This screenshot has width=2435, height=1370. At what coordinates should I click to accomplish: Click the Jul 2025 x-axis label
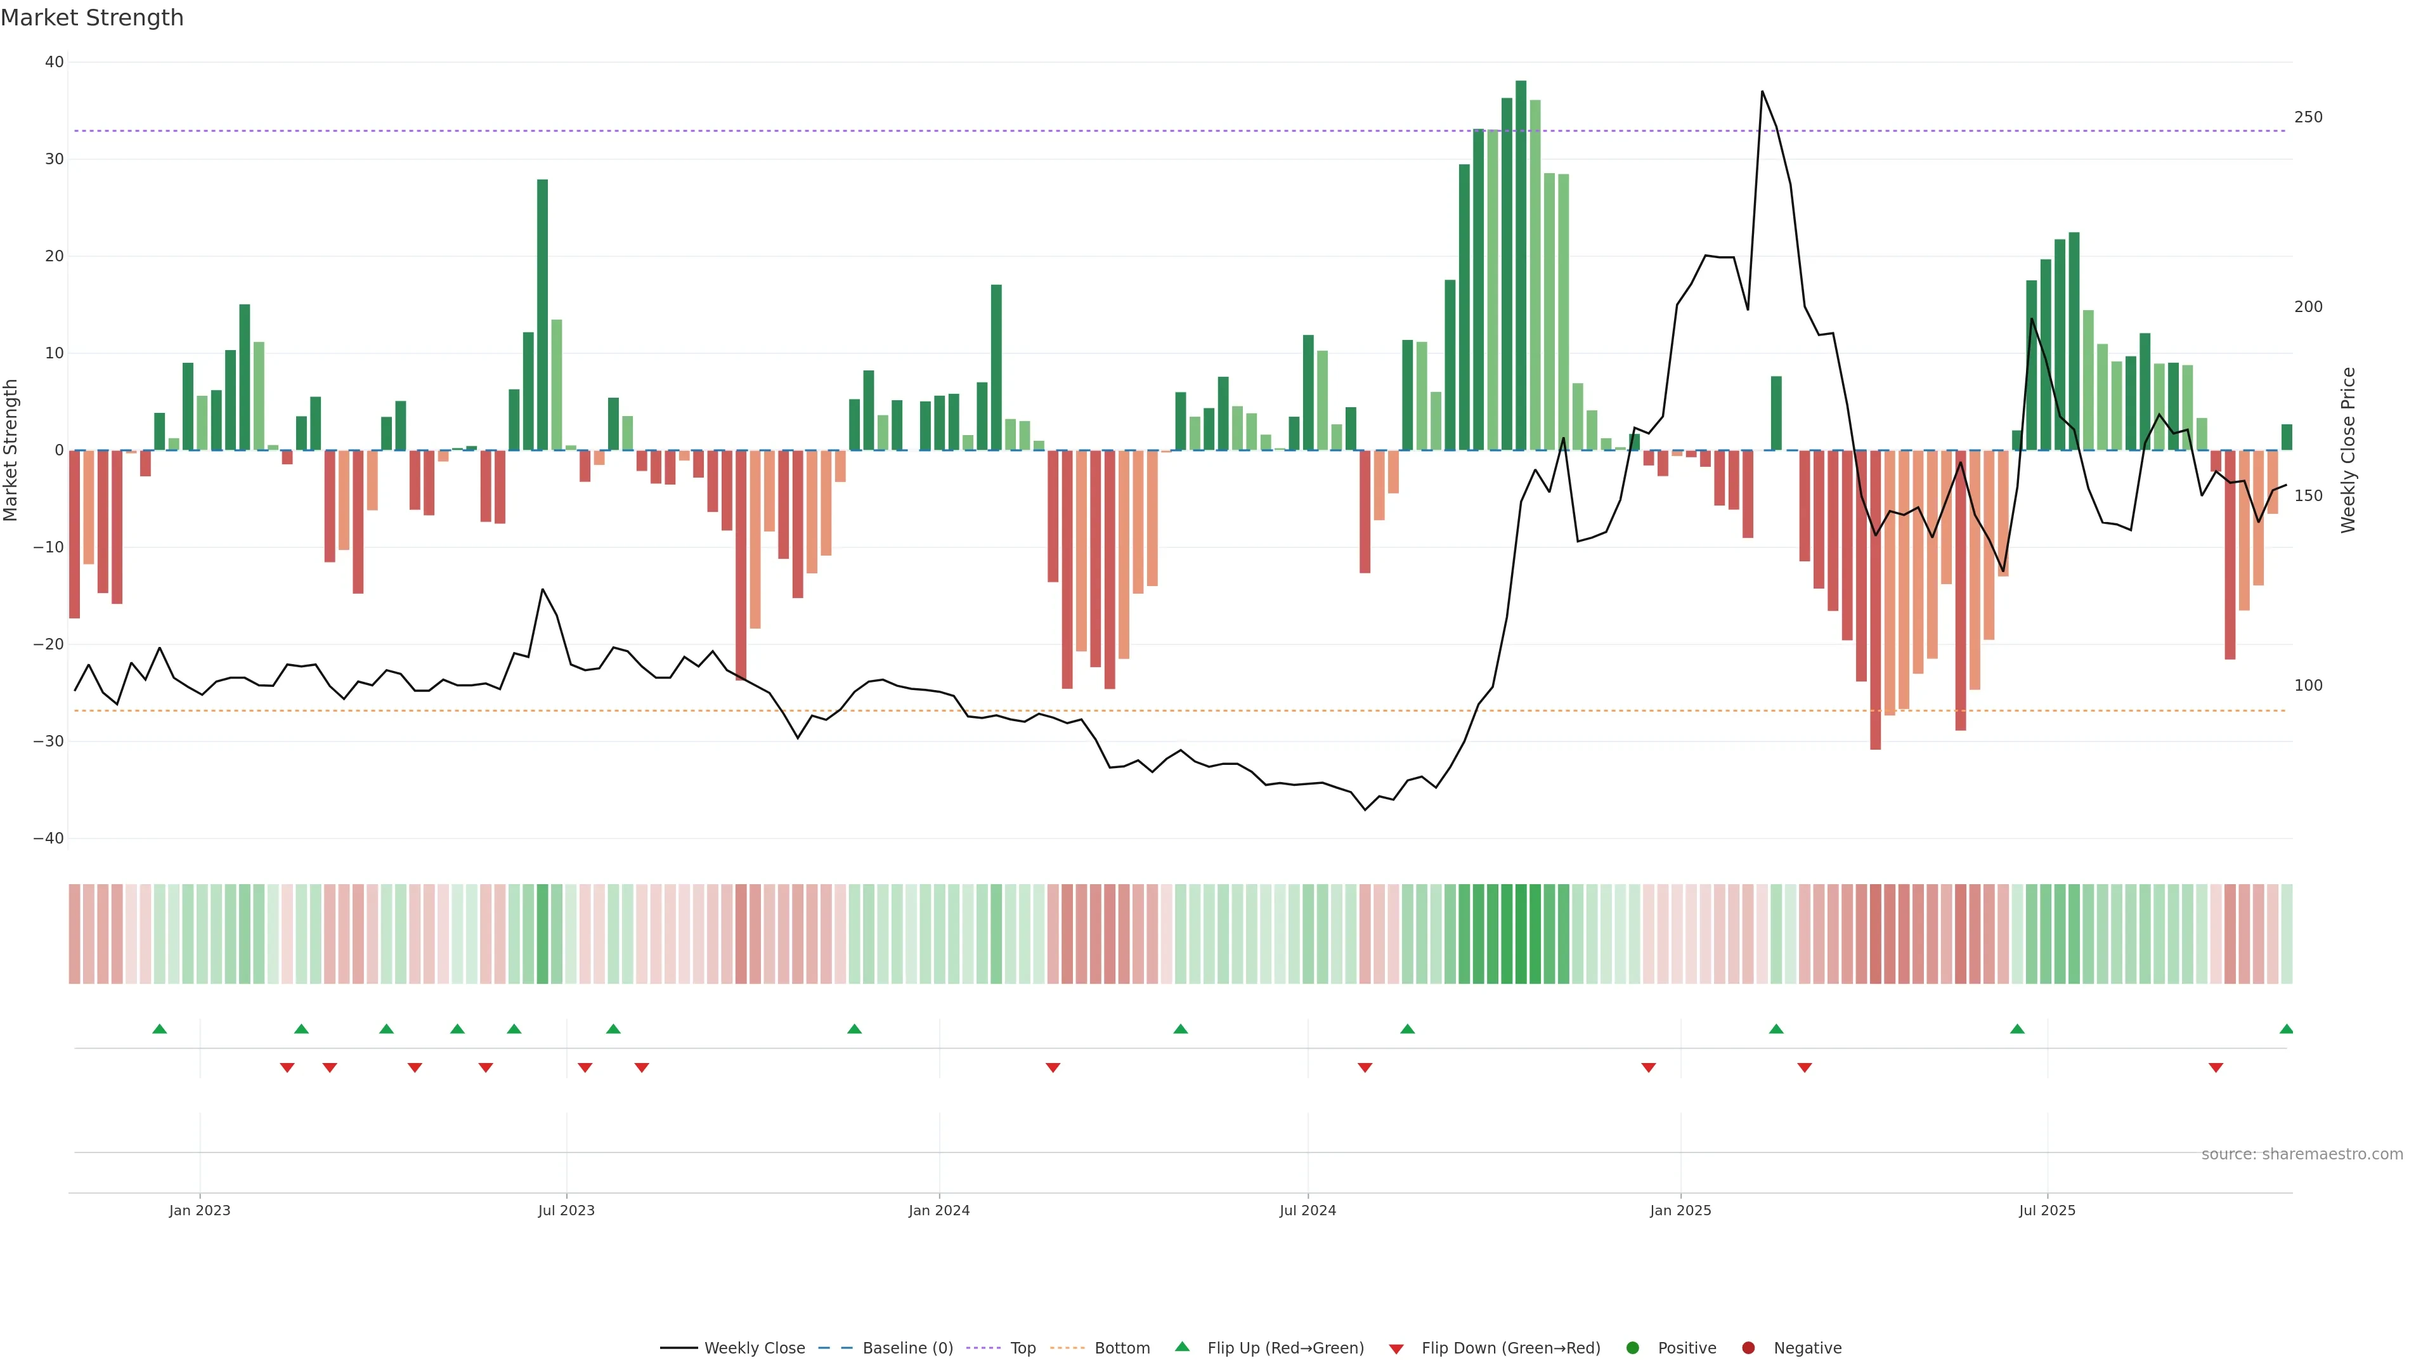click(x=2046, y=1210)
